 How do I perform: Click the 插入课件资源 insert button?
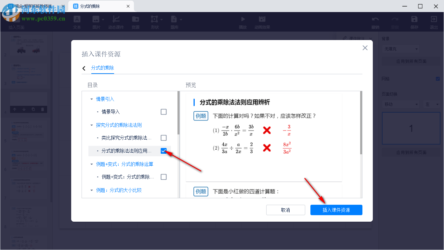coord(336,210)
